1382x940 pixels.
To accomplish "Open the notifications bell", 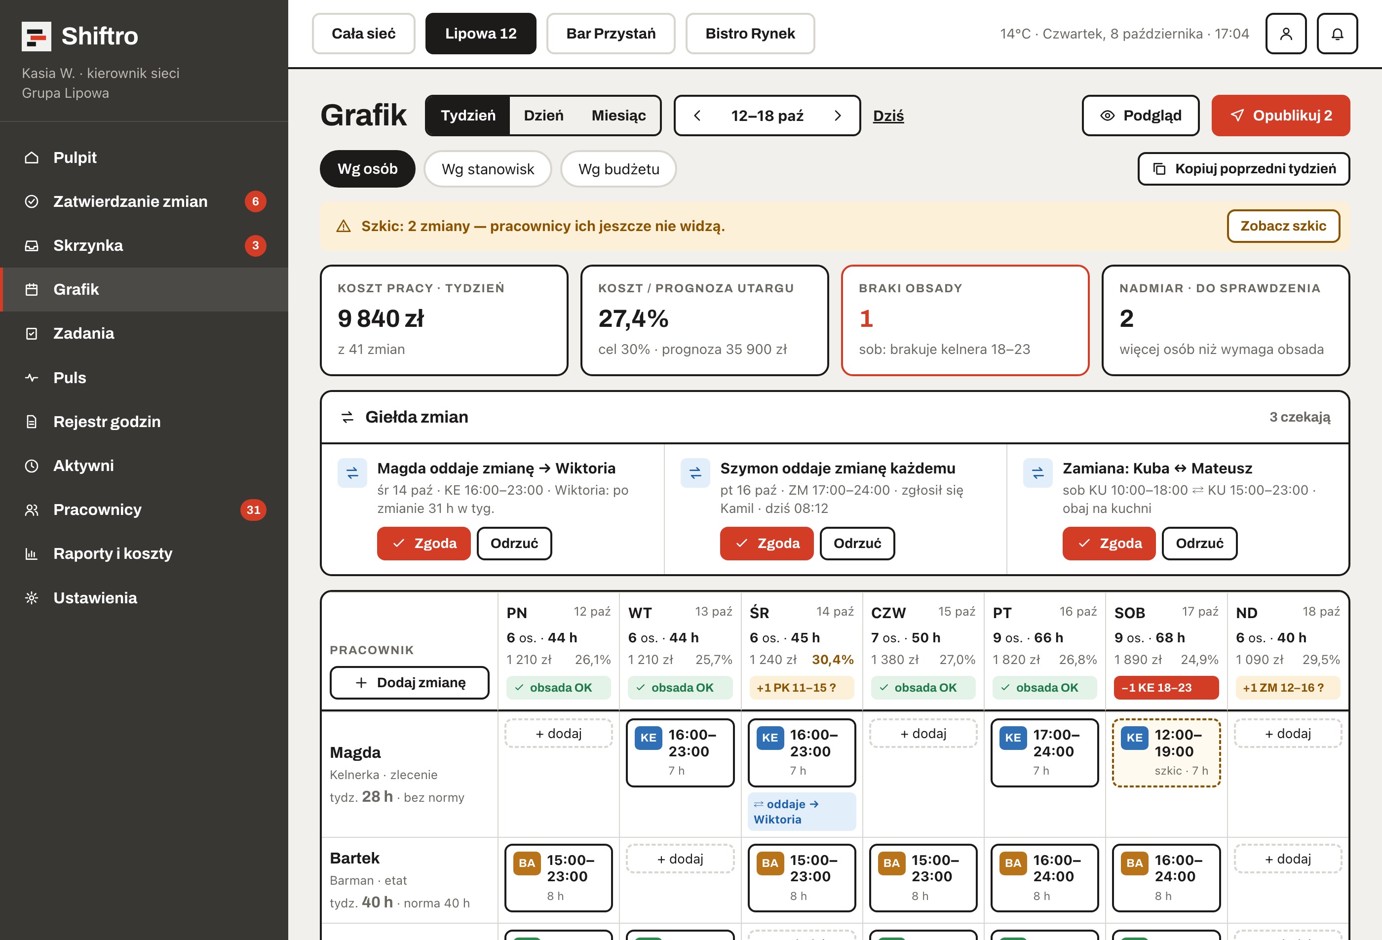I will [x=1337, y=34].
